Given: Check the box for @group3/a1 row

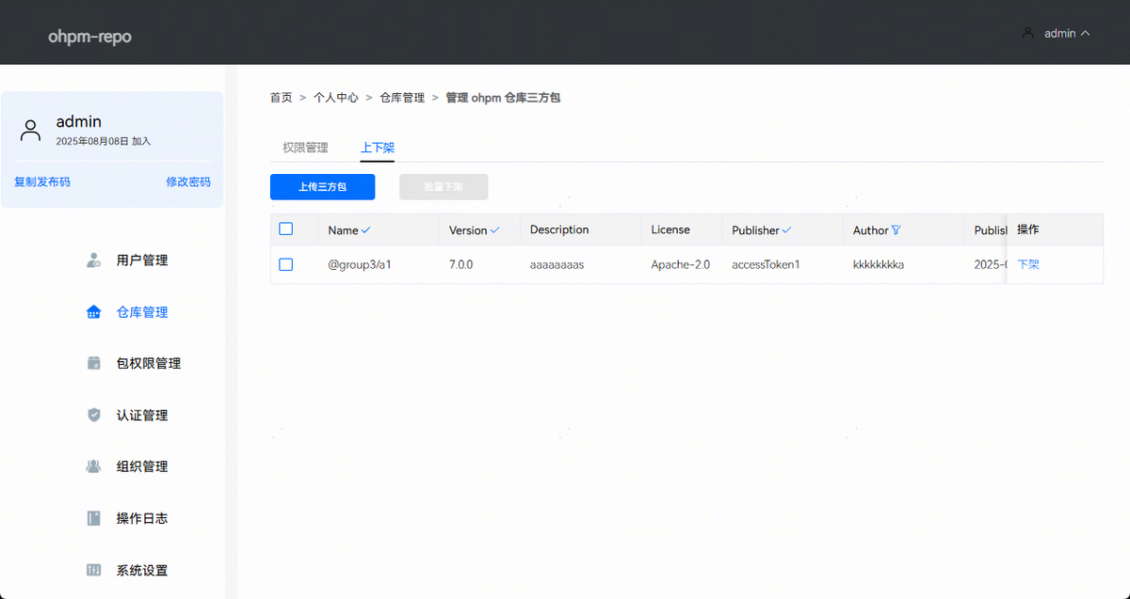Looking at the screenshot, I should (286, 265).
